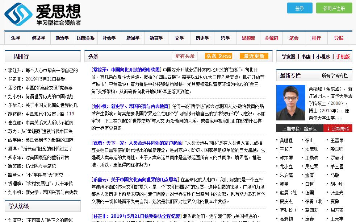This screenshot has width=356, height=222.
Task: Open 余盛峰 scholar portrait photo
Action: 290,104
